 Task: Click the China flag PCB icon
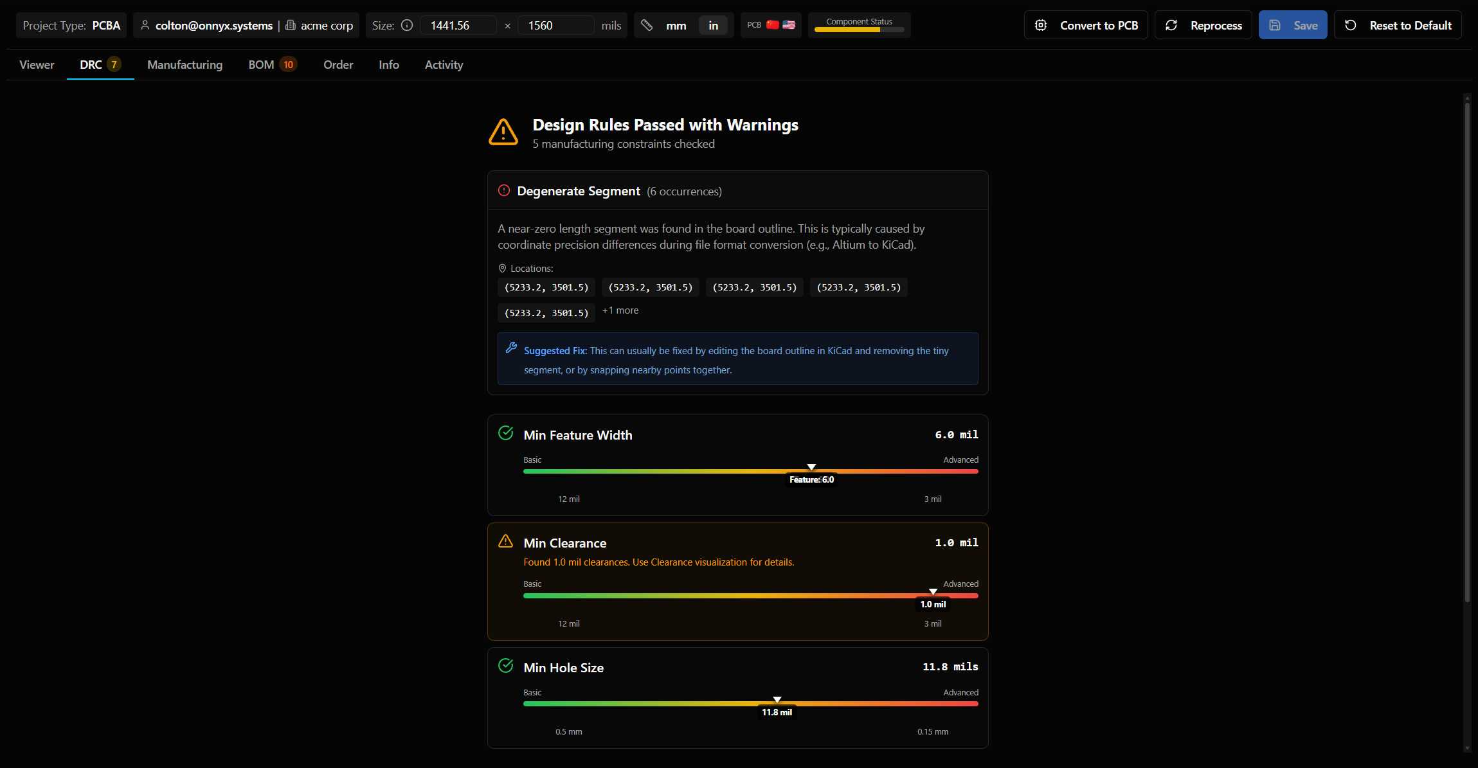tap(773, 25)
